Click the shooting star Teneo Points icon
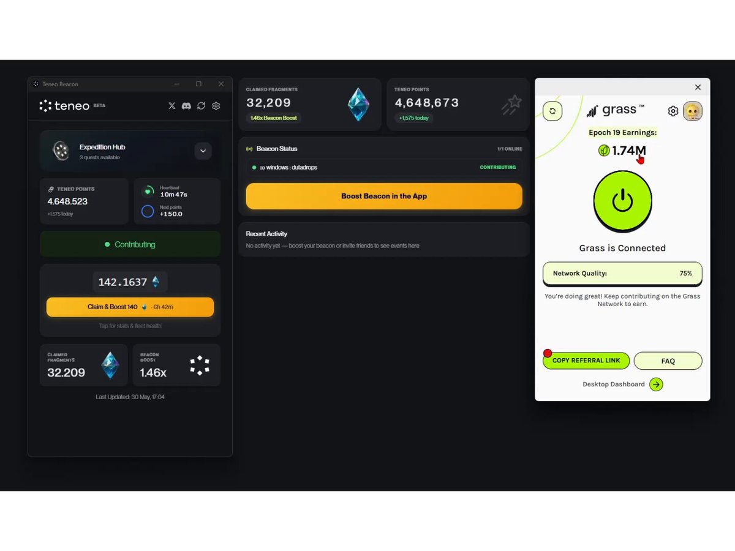735x551 pixels. (x=511, y=105)
